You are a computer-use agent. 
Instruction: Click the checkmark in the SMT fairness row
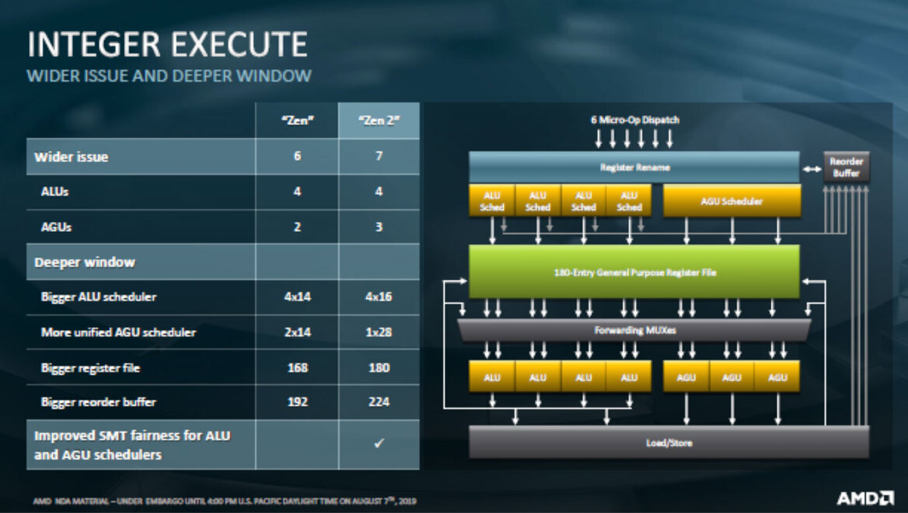(379, 443)
